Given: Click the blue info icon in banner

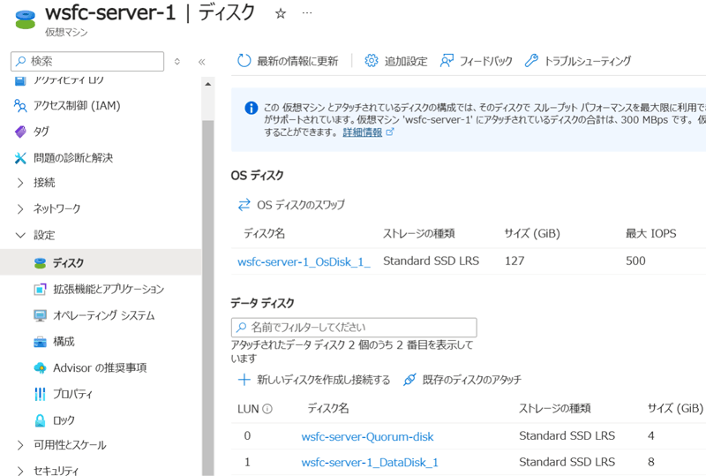Looking at the screenshot, I should click(251, 108).
